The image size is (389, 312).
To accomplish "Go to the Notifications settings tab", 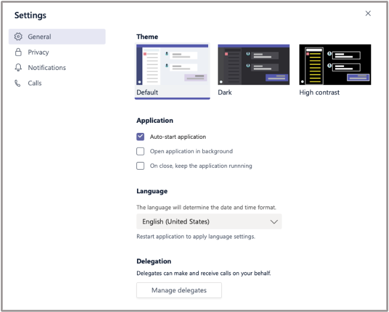I will pos(47,68).
